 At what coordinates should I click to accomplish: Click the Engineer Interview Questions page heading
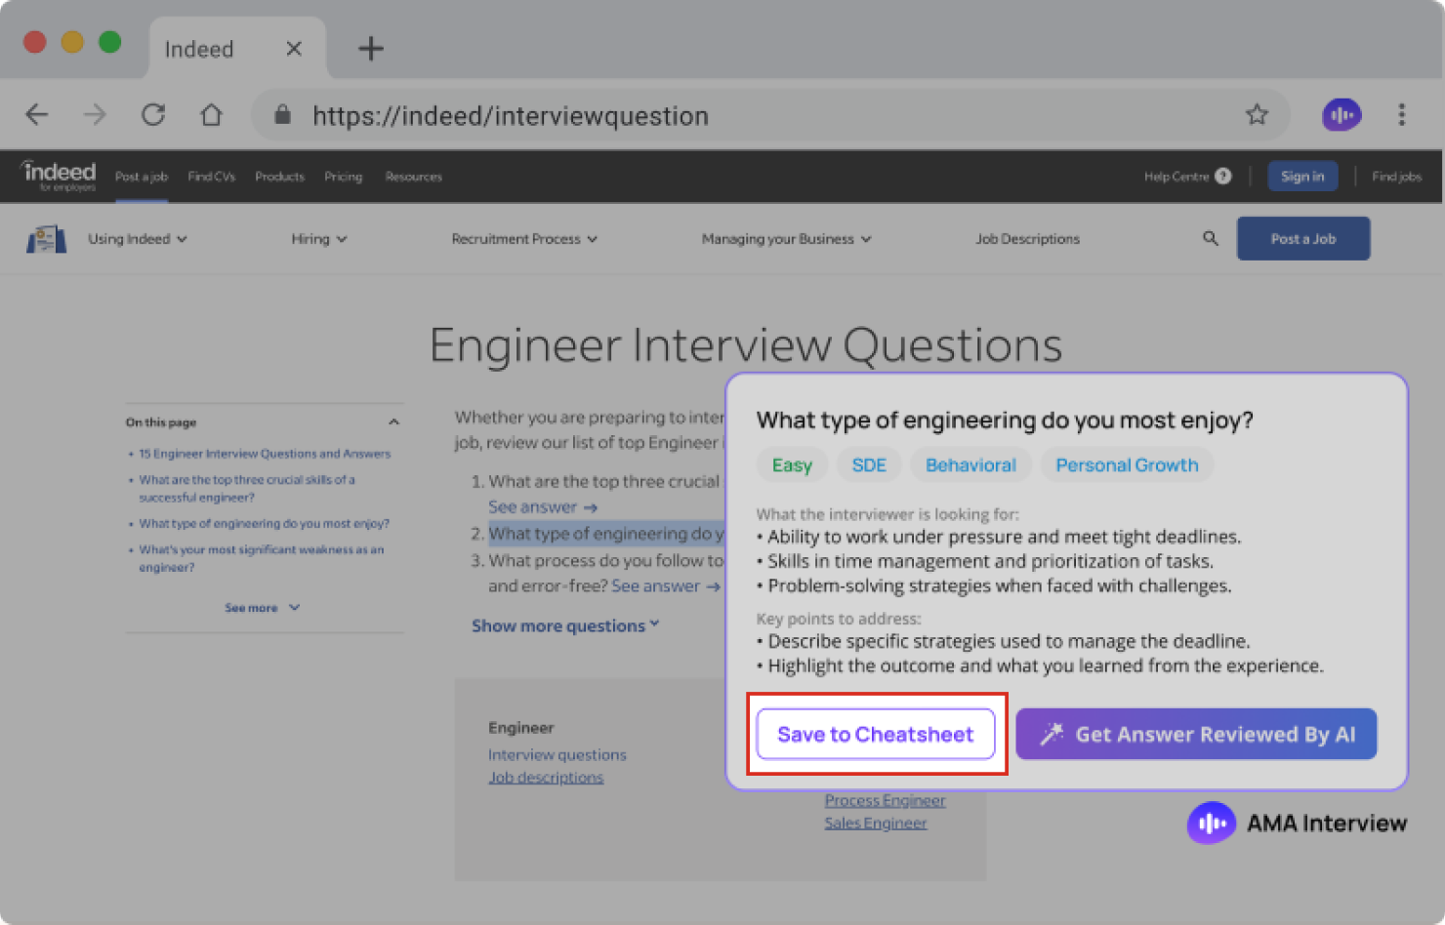(x=746, y=345)
